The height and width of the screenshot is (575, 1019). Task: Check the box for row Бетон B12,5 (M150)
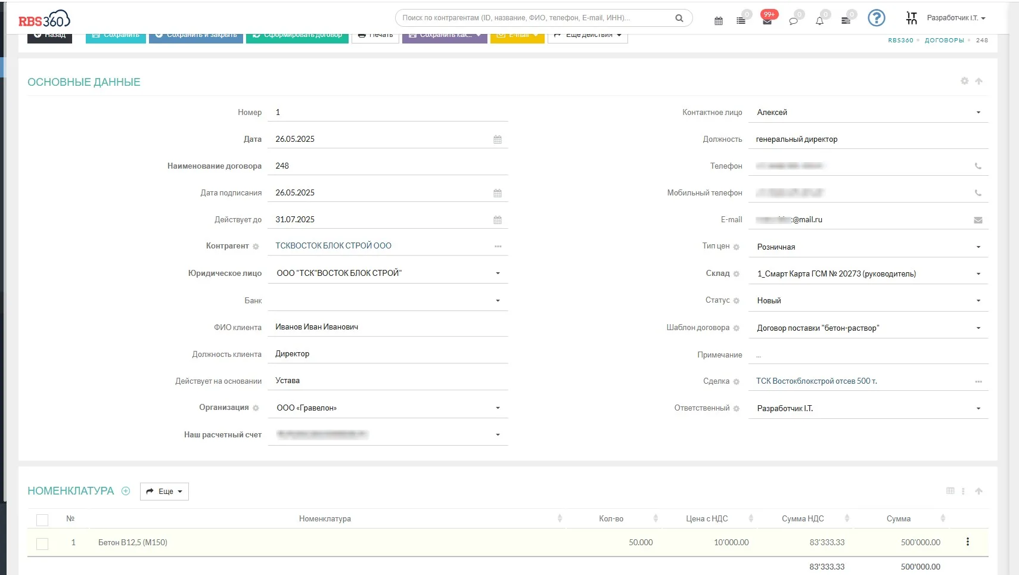42,543
